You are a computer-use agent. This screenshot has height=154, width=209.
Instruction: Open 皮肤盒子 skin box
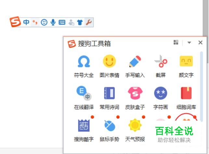(x=135, y=98)
